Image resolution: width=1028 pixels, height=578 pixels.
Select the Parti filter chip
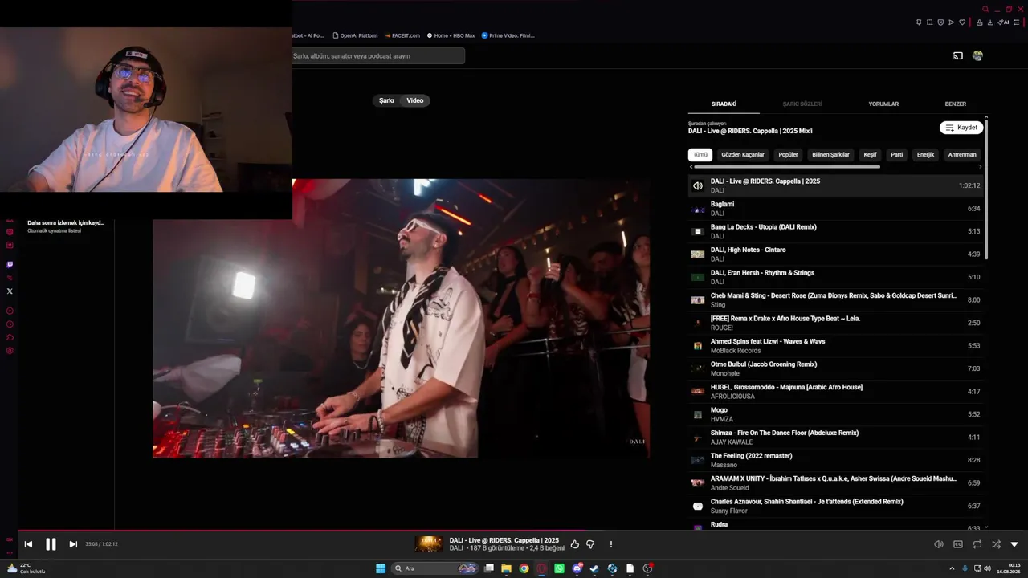pos(897,155)
